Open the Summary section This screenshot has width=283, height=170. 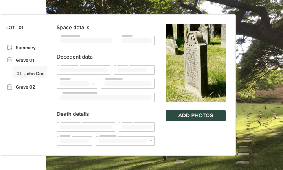click(25, 48)
